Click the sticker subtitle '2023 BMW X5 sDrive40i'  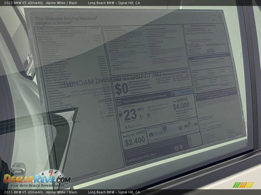[53, 23]
